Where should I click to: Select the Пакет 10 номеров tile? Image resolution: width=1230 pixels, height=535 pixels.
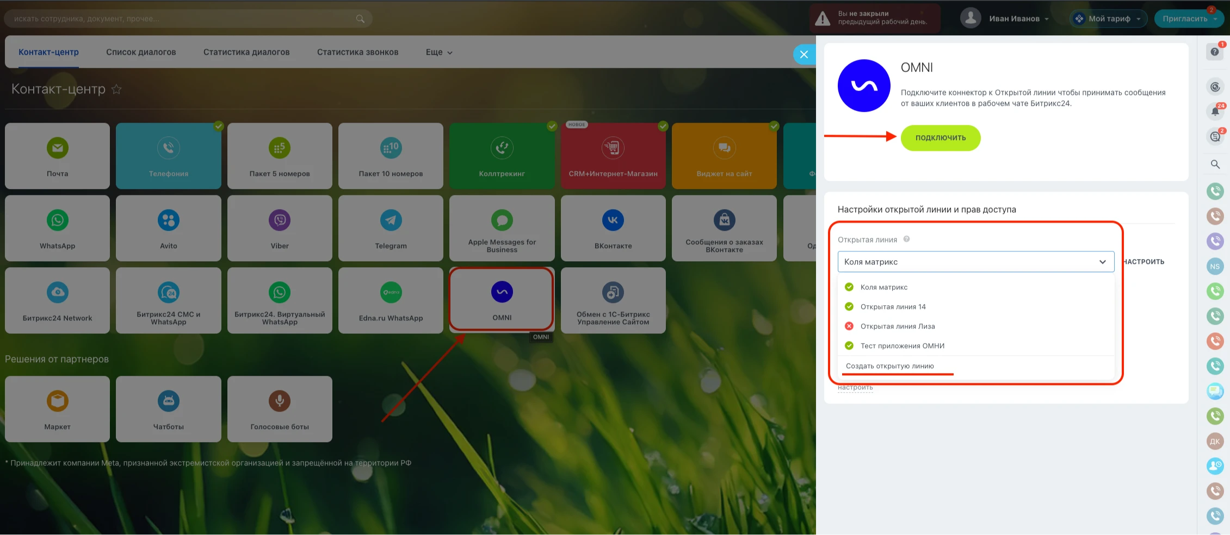(391, 156)
